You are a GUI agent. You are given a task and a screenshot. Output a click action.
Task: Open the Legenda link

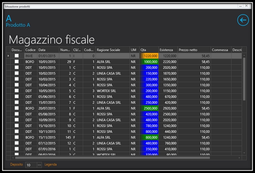click(51, 165)
